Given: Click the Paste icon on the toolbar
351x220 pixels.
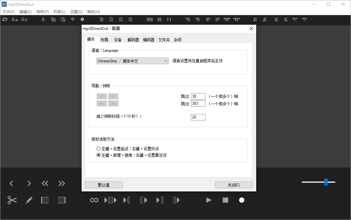Looking at the screenshot, I should click(63, 19).
